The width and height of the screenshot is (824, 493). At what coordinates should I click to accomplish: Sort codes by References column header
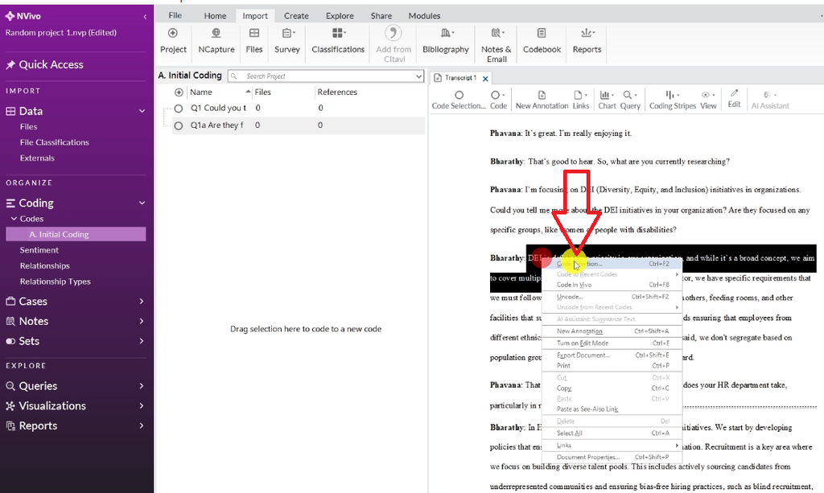tap(337, 92)
